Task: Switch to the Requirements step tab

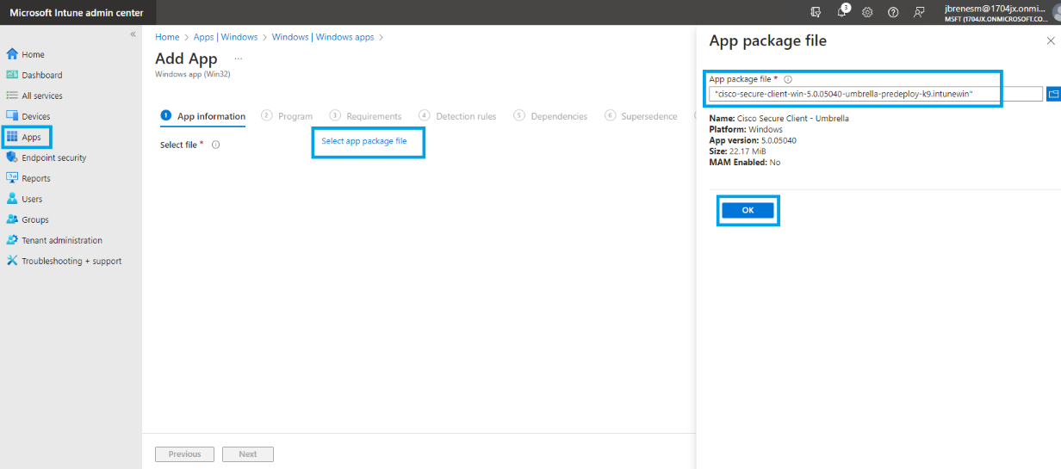Action: click(366, 116)
